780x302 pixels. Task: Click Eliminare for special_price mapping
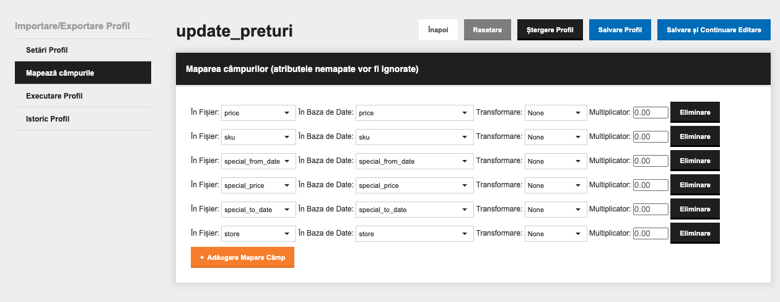pos(695,185)
